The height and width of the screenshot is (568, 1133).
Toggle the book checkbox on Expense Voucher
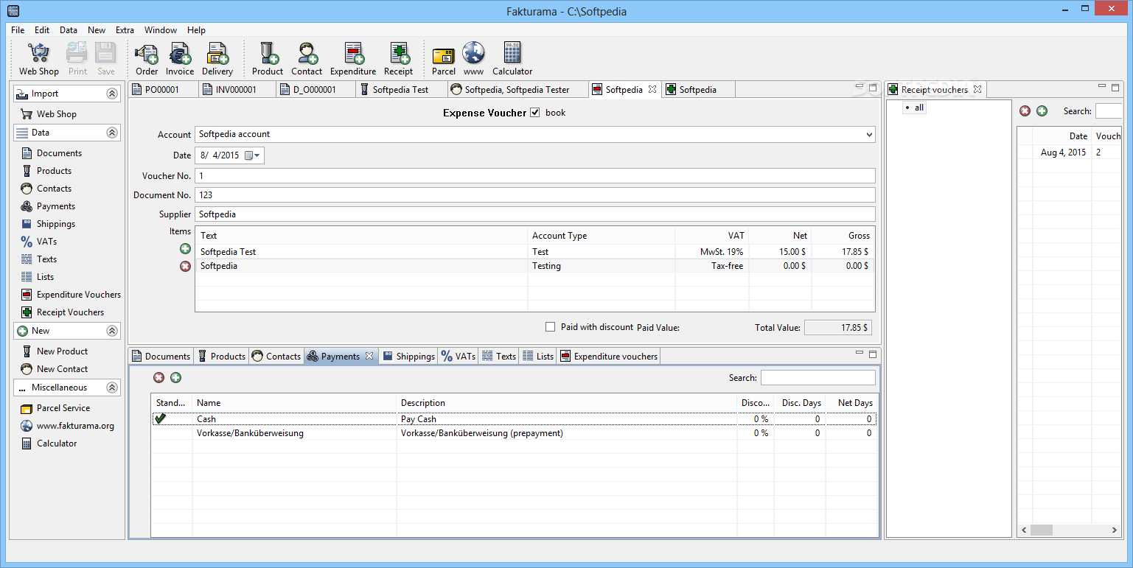tap(535, 113)
